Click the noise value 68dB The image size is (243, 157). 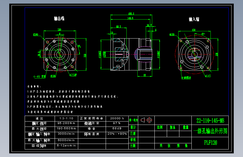(x=117, y=129)
